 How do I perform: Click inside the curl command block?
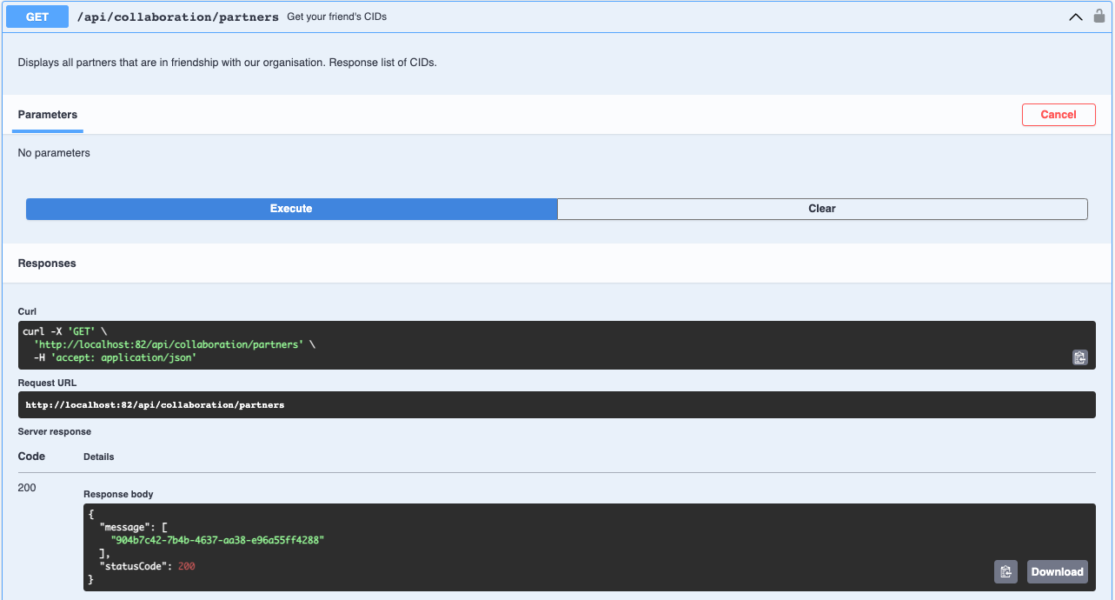click(x=556, y=345)
